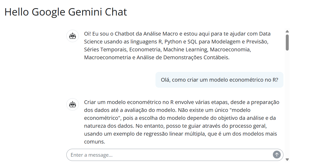Focus the "Enter a message..." input field
Viewport: 317px width, 168px height.
[169, 155]
